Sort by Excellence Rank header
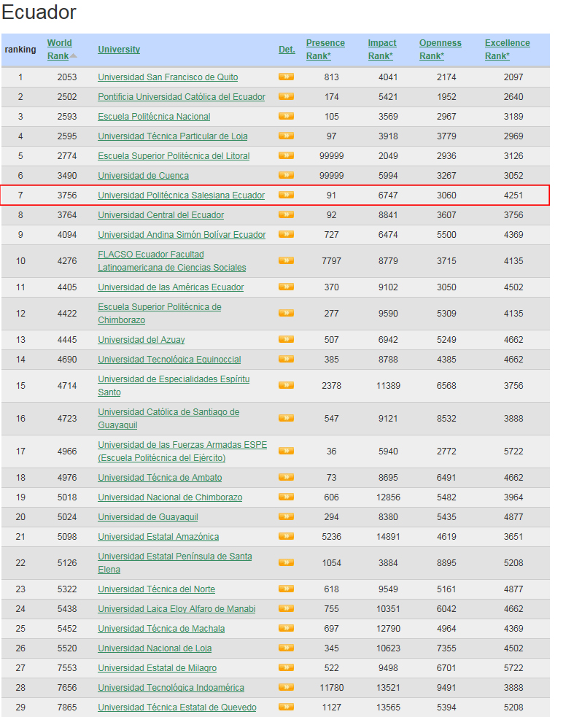 tap(507, 50)
